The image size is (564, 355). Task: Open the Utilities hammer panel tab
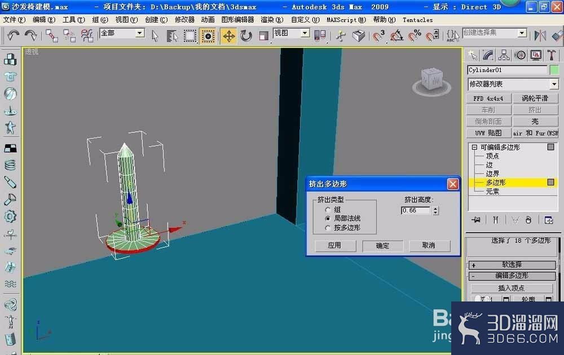coord(552,55)
